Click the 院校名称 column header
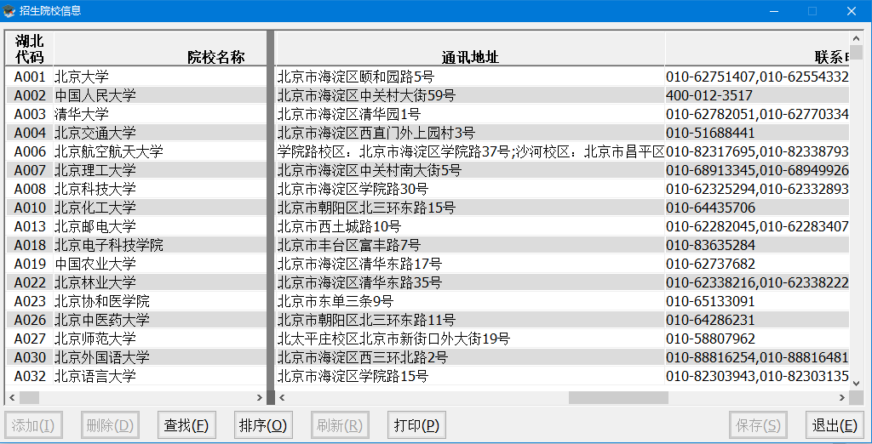 (160, 48)
